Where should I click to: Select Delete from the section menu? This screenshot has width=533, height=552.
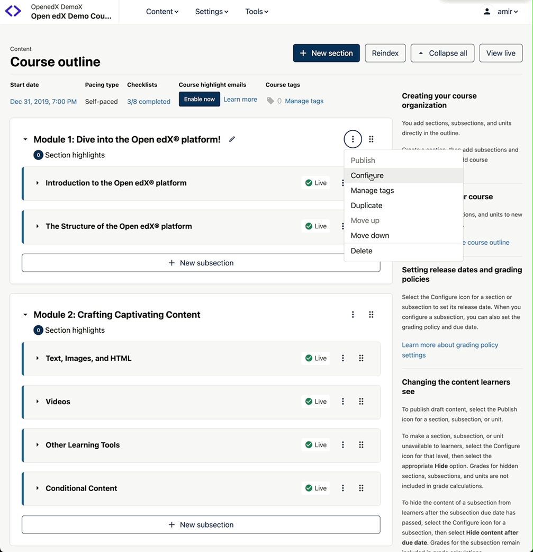pos(362,251)
